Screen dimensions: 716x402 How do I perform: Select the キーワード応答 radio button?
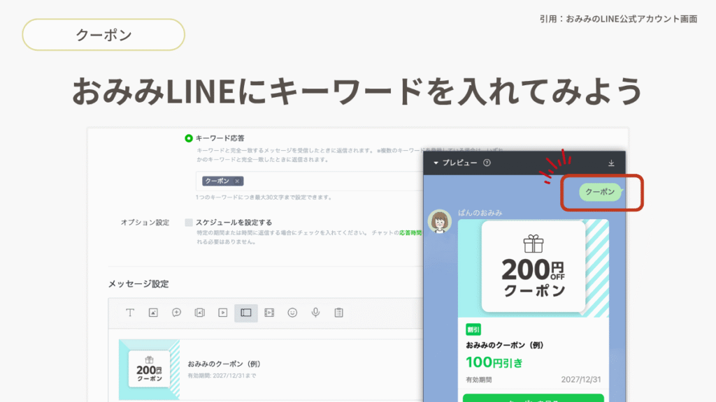coord(189,138)
